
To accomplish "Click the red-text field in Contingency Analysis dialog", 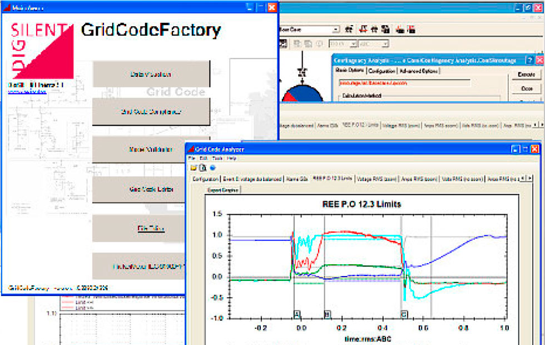I will (x=405, y=83).
